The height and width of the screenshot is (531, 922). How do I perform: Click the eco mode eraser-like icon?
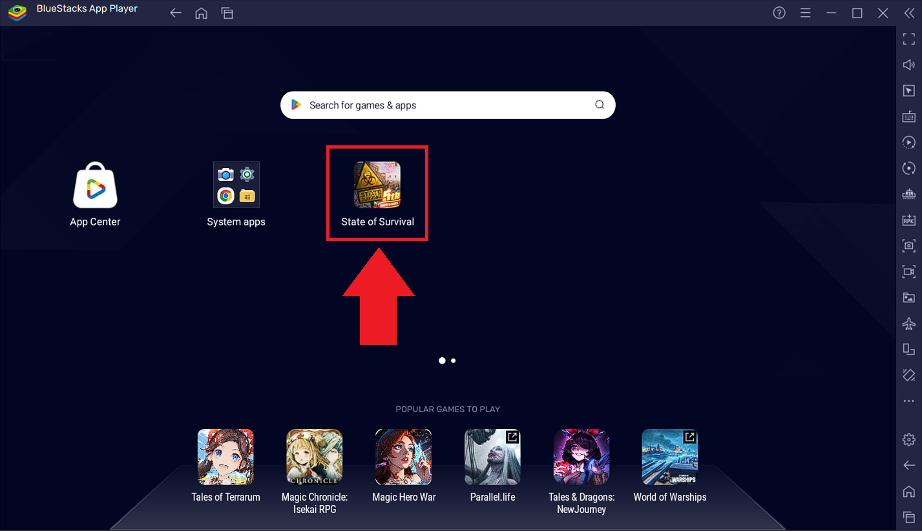909,375
